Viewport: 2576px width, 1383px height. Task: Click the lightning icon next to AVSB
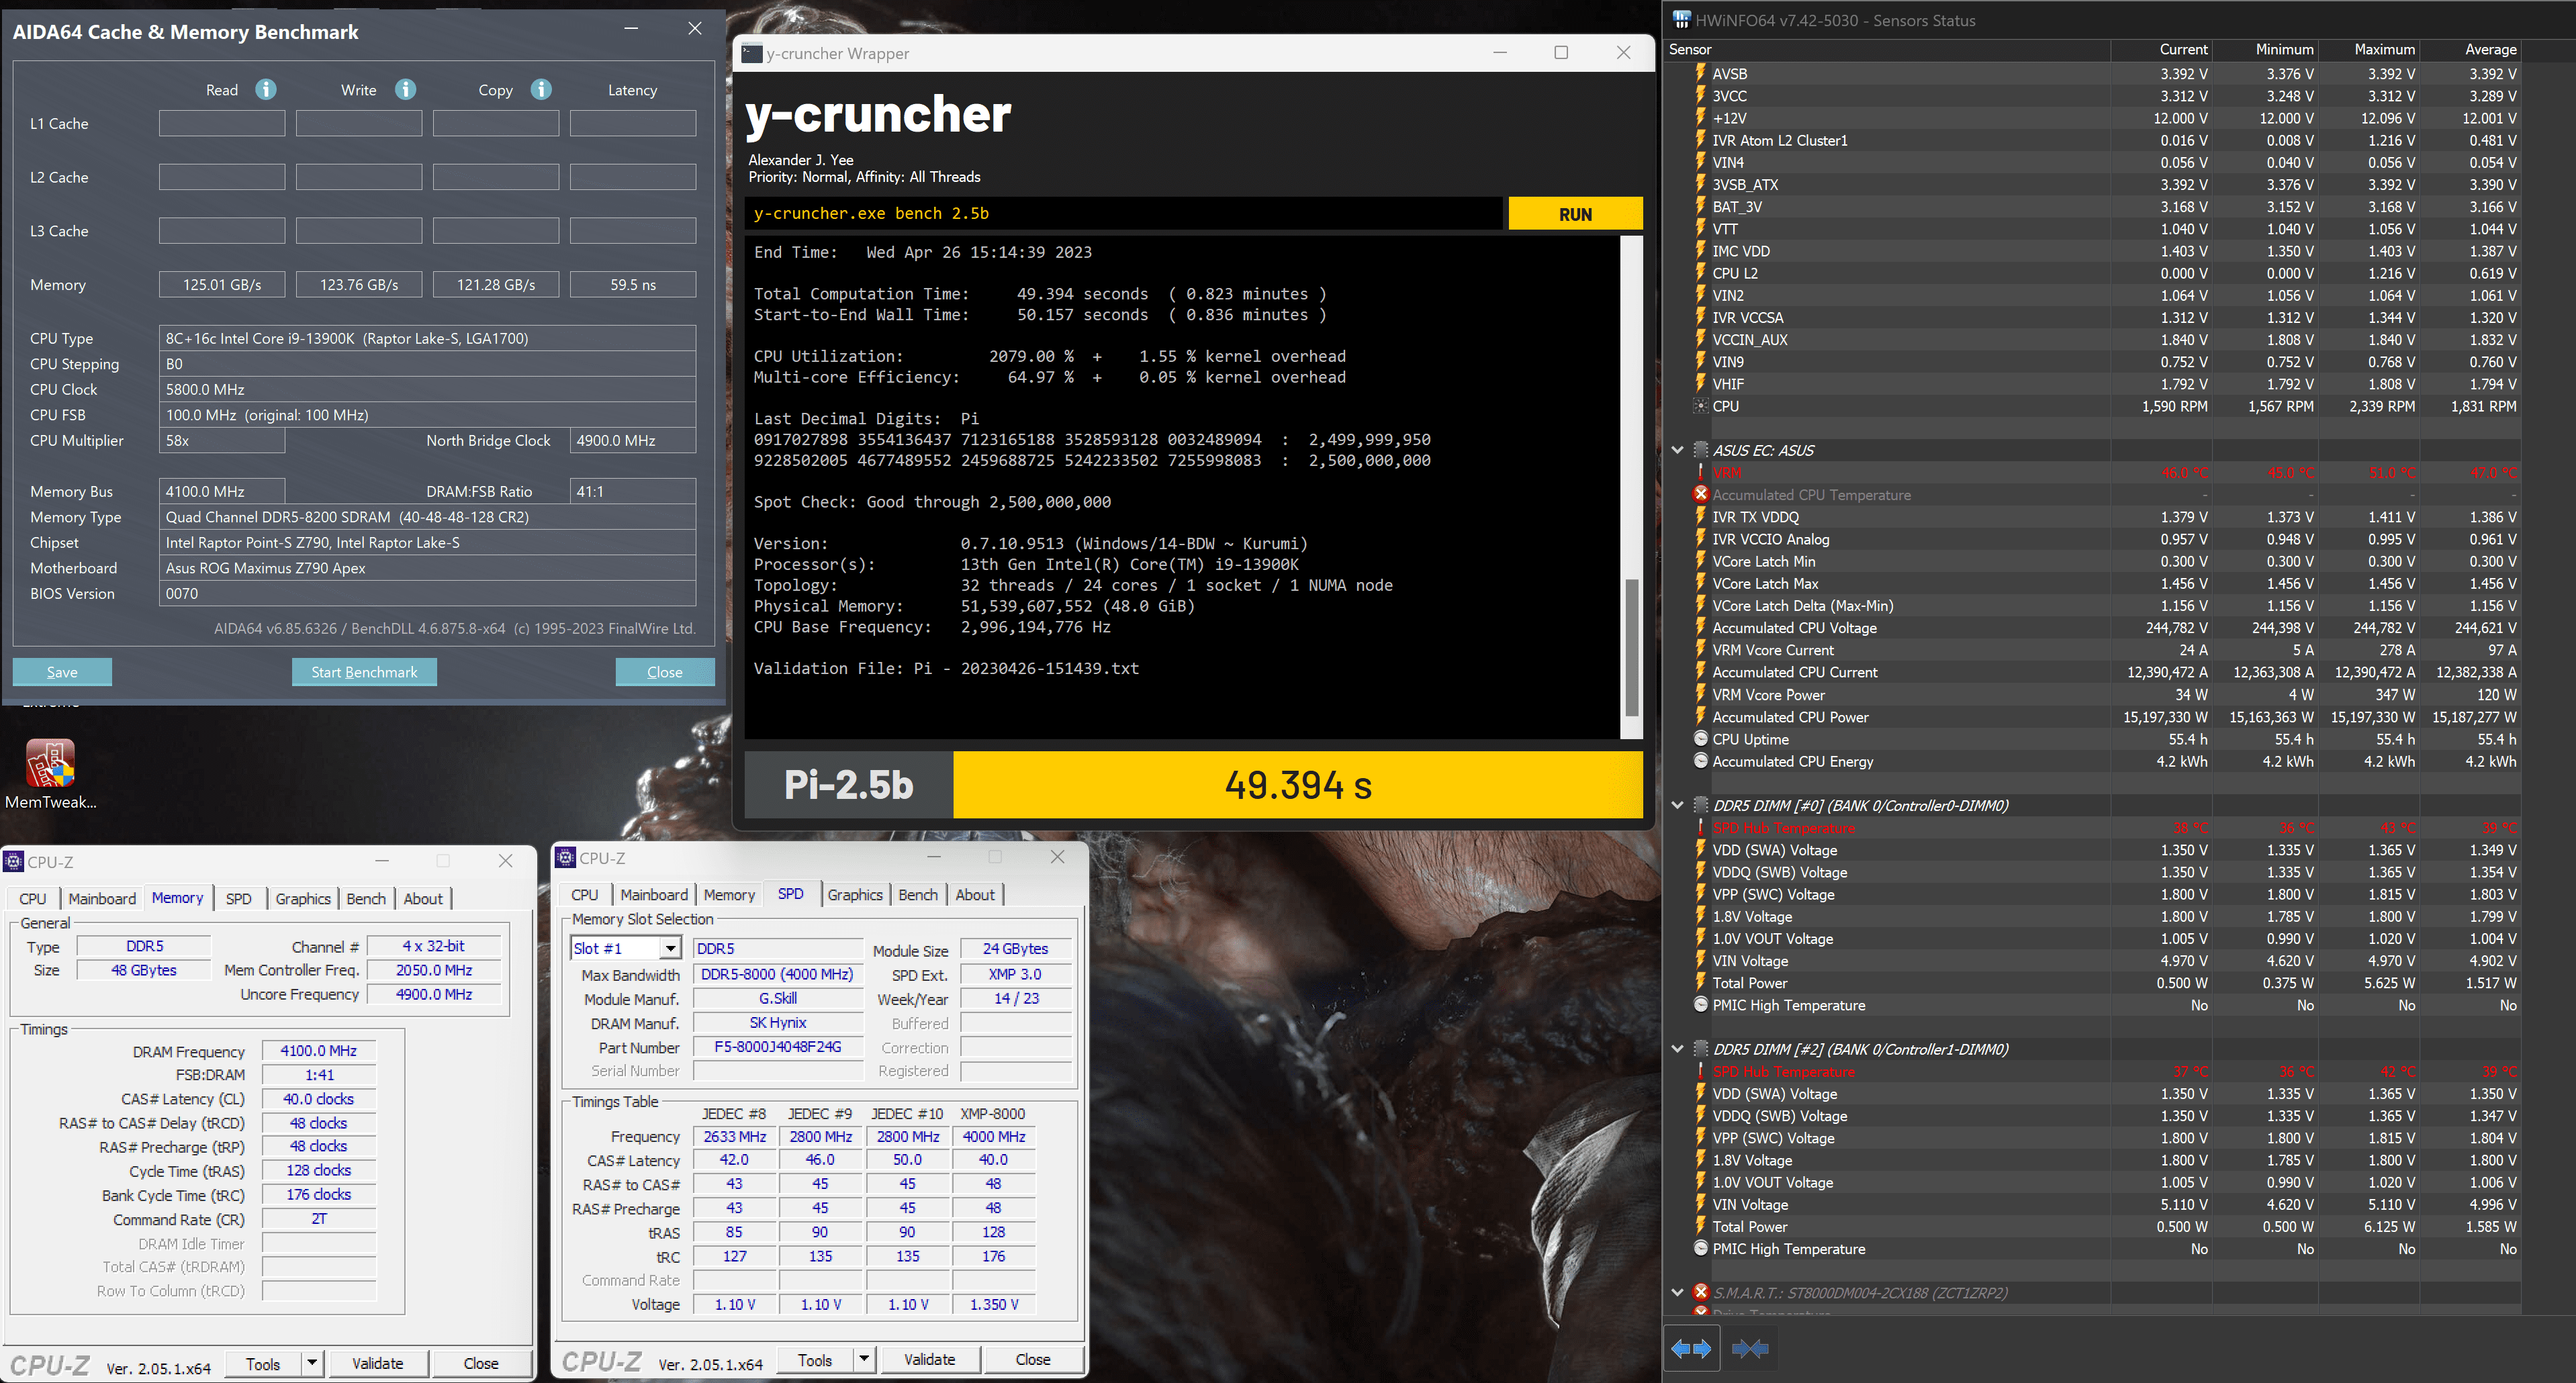point(1700,73)
